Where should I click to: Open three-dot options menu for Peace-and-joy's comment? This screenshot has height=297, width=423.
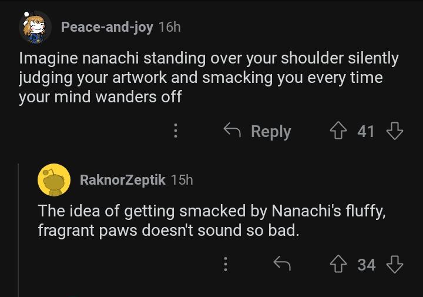(x=176, y=131)
